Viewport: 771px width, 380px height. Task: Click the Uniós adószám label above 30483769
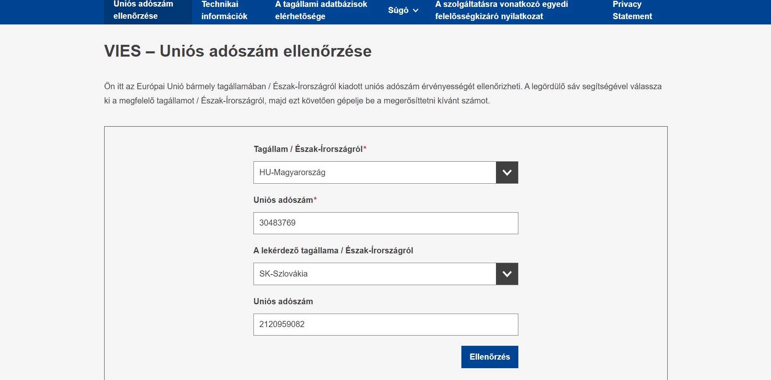click(x=284, y=200)
